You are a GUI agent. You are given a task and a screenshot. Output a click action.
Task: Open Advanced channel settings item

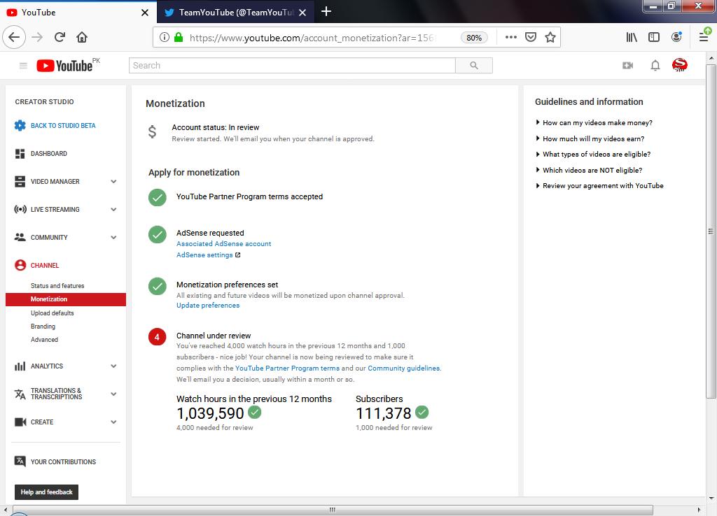click(x=44, y=339)
